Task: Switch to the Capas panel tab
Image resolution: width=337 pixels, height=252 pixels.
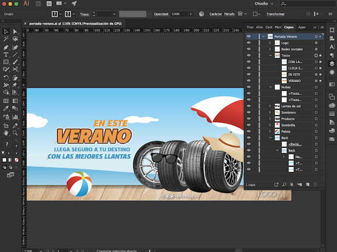Action: [x=289, y=27]
